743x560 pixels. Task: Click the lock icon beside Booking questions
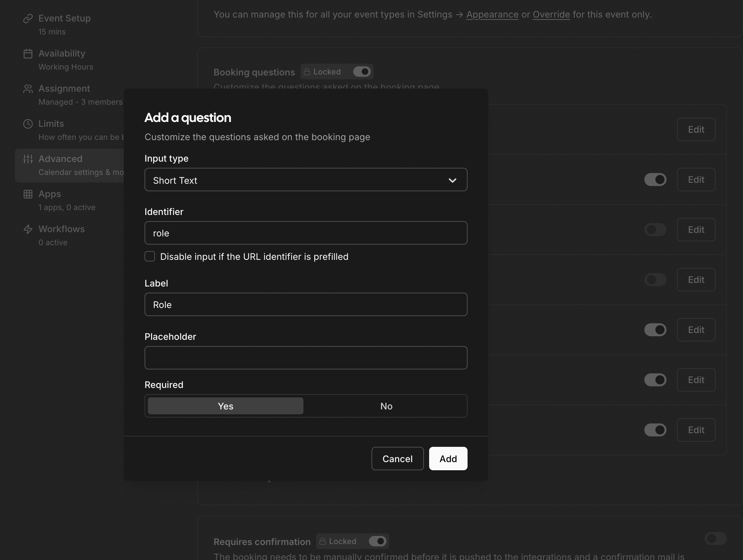(x=307, y=72)
